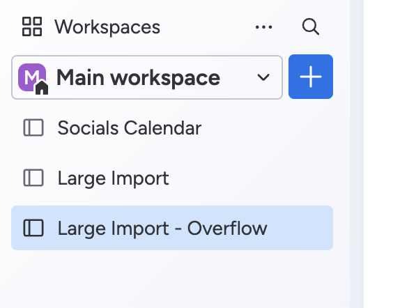Click the board icon beside Socials Calendar
Image resolution: width=400 pixels, height=308 pixels.
click(x=33, y=128)
